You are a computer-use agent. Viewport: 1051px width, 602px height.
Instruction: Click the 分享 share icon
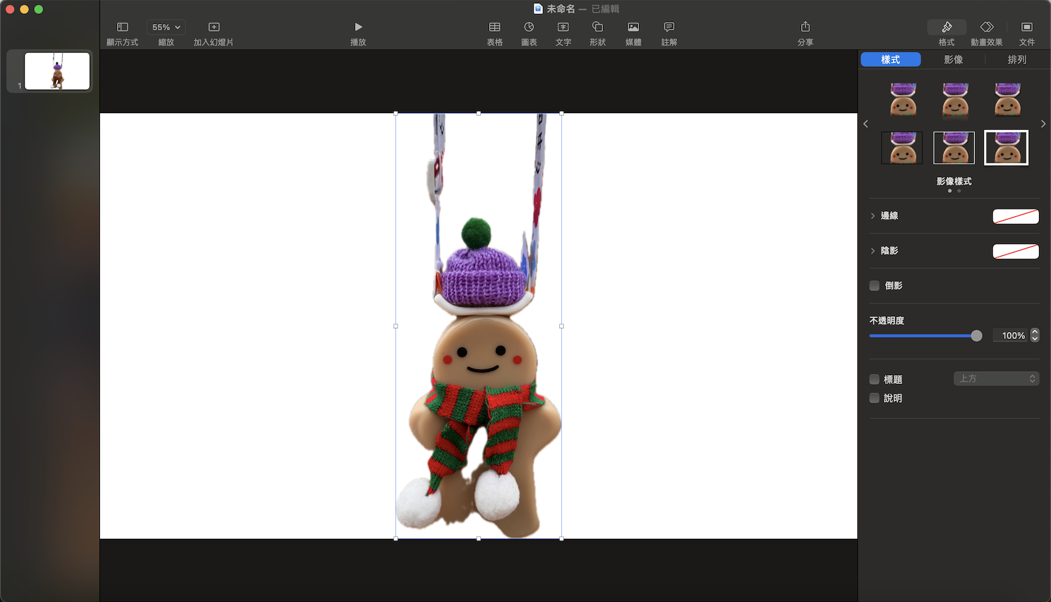click(x=805, y=27)
